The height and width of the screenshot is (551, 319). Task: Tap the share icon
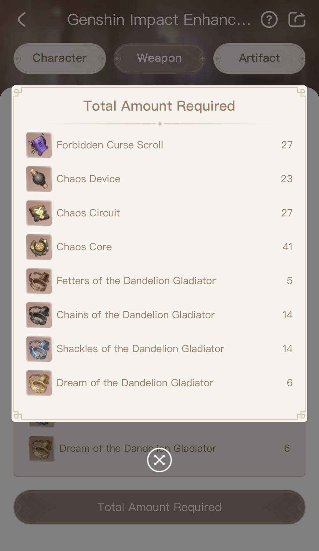click(297, 20)
